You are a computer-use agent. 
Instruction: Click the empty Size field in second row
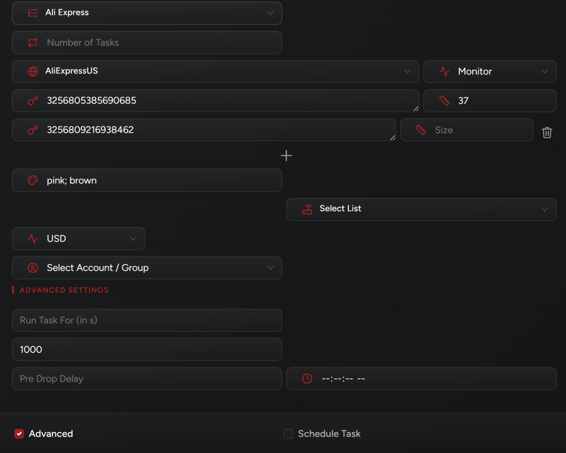click(x=475, y=130)
